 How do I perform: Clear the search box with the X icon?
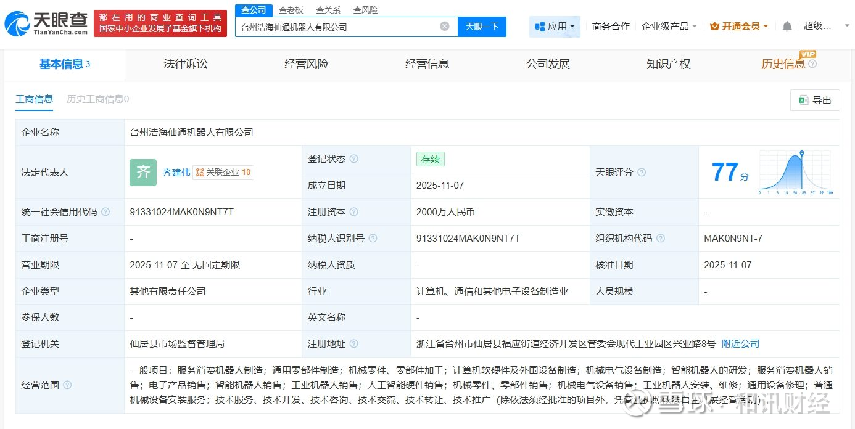coord(444,27)
